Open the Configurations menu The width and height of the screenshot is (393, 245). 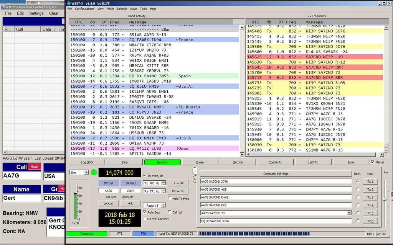click(85, 8)
